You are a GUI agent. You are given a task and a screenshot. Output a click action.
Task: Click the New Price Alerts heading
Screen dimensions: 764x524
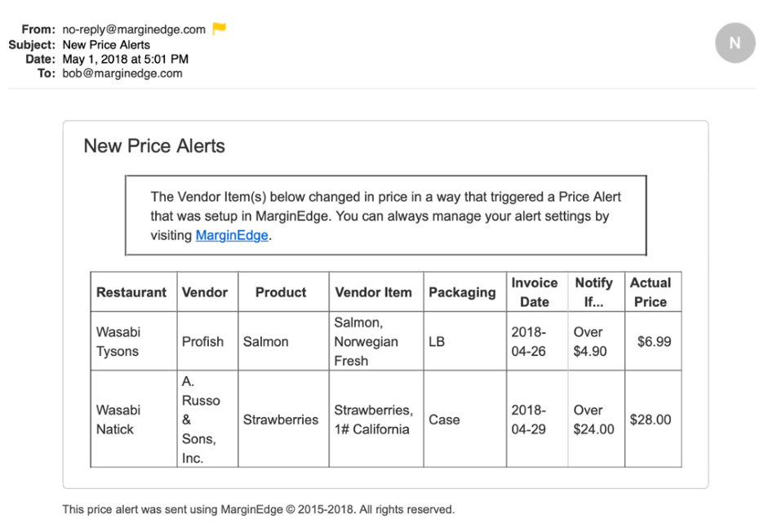click(154, 146)
